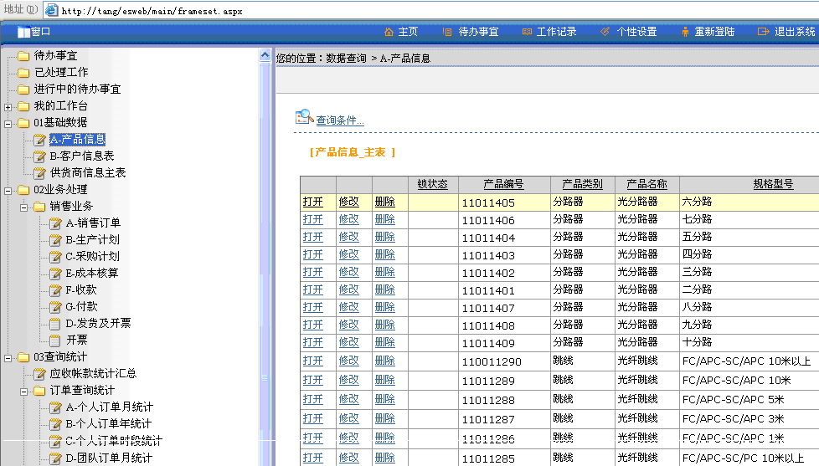This screenshot has height=466, width=819.
Task: Expand the 我的工作台 tree node
Action: click(x=8, y=106)
